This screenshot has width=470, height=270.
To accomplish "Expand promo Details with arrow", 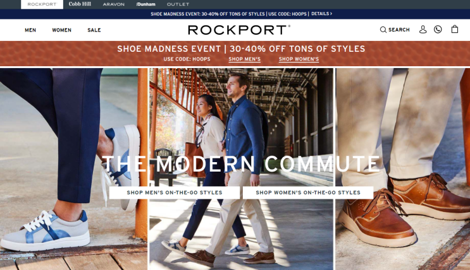I will point(321,14).
